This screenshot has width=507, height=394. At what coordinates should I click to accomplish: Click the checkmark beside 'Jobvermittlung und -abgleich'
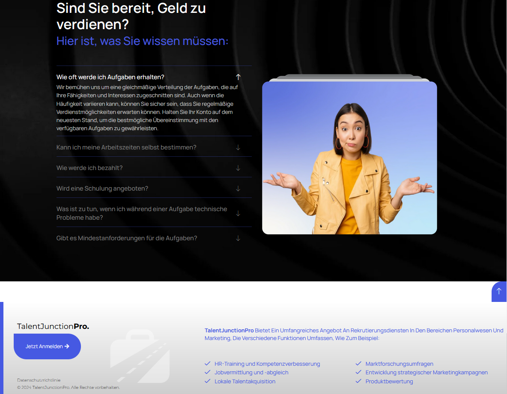point(208,372)
